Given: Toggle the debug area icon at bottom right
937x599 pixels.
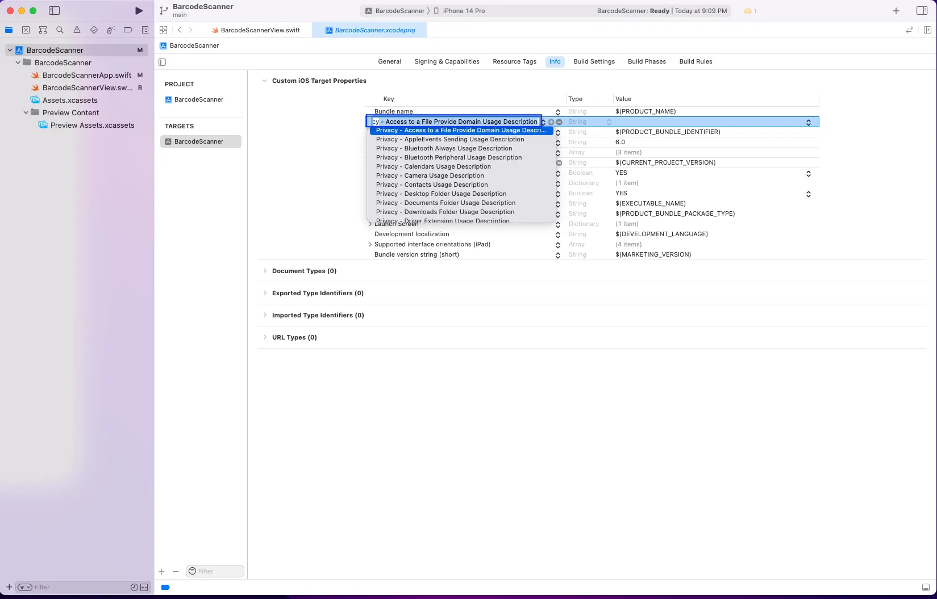Looking at the screenshot, I should [x=926, y=588].
